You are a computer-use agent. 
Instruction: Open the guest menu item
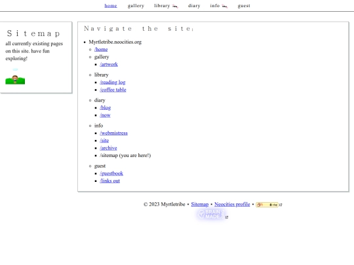(x=244, y=6)
